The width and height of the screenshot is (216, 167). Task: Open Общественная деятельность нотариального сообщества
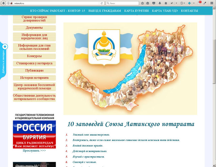click(x=34, y=98)
